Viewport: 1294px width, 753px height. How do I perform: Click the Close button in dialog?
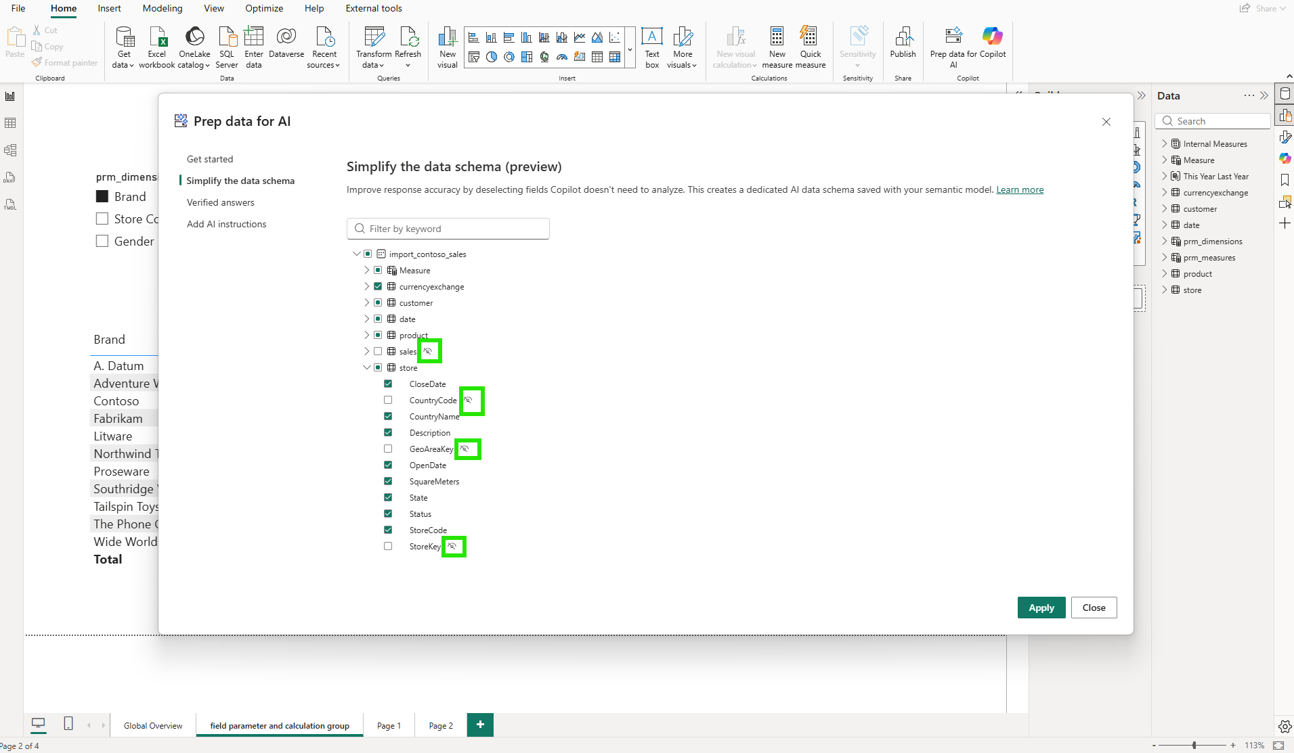pyautogui.click(x=1094, y=608)
